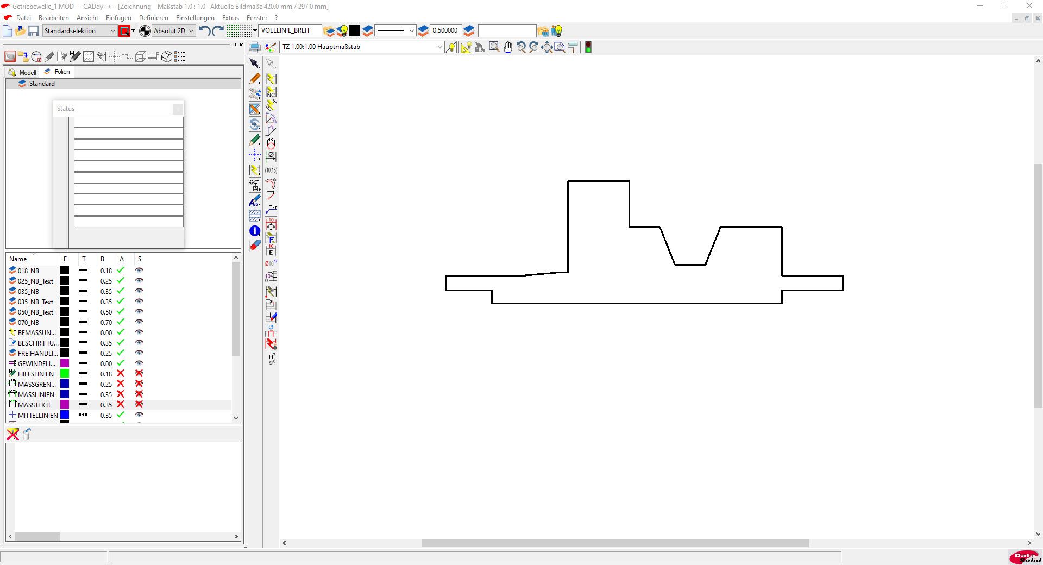The height and width of the screenshot is (565, 1043).
Task: Show the MASSLINIEN layer via eye icon
Action: pos(139,394)
